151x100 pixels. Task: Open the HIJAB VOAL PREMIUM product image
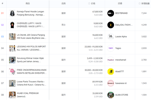pos(12,95)
